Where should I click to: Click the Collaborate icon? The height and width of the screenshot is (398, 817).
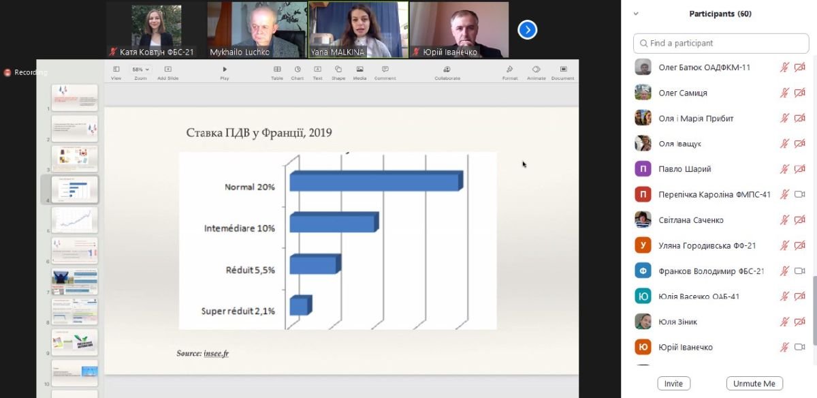coord(447,73)
